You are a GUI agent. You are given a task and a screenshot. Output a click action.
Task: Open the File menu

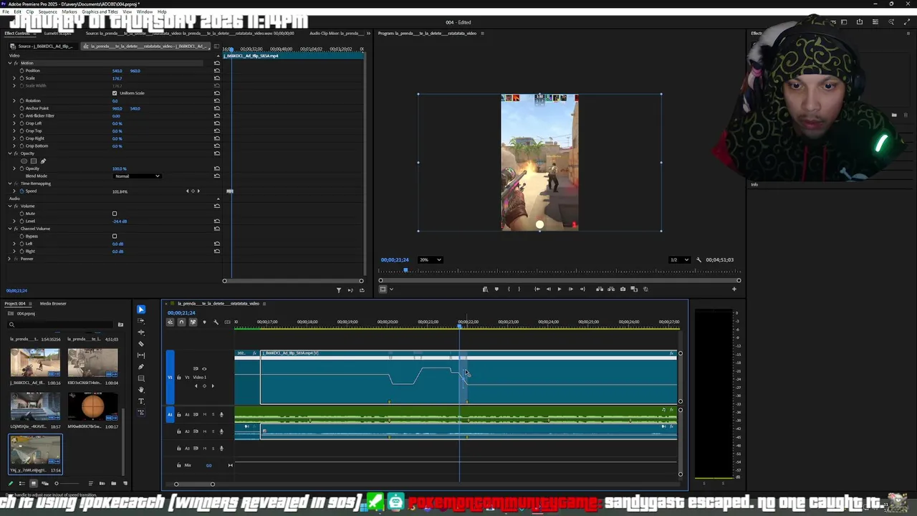(6, 12)
